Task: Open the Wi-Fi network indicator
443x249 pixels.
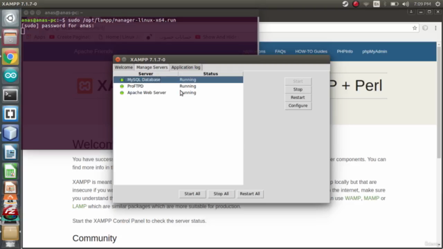Action: pos(366,4)
